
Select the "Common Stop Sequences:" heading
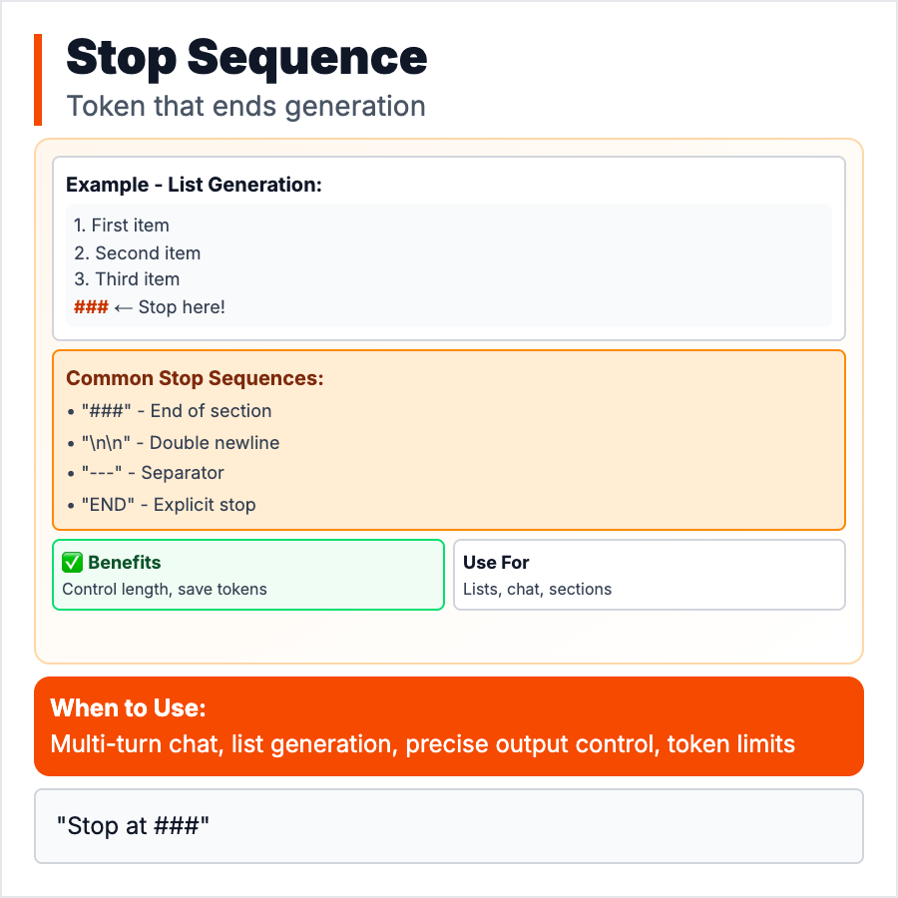click(195, 379)
